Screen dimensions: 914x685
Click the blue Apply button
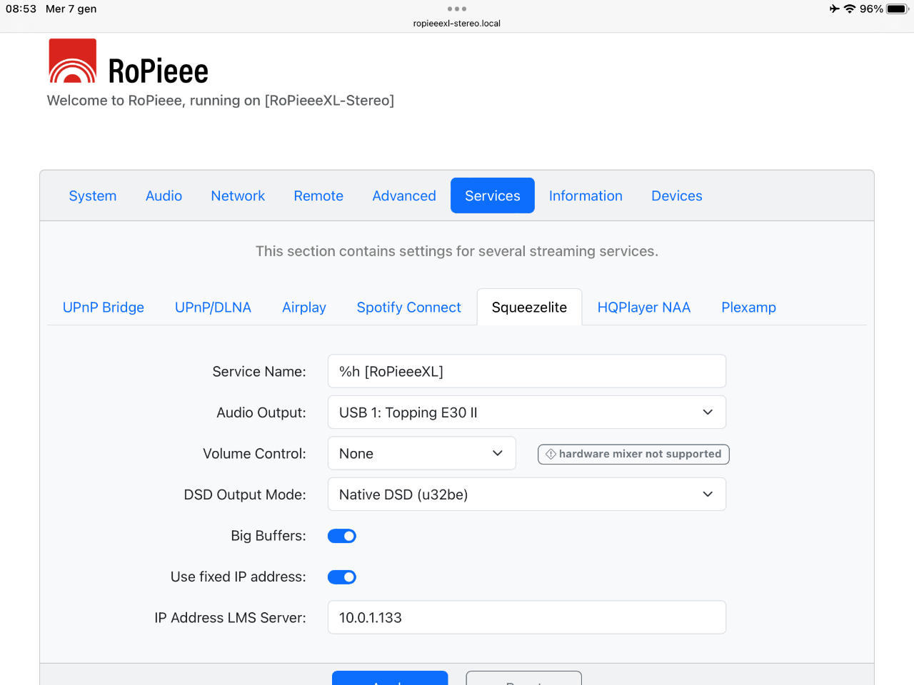[390, 679]
